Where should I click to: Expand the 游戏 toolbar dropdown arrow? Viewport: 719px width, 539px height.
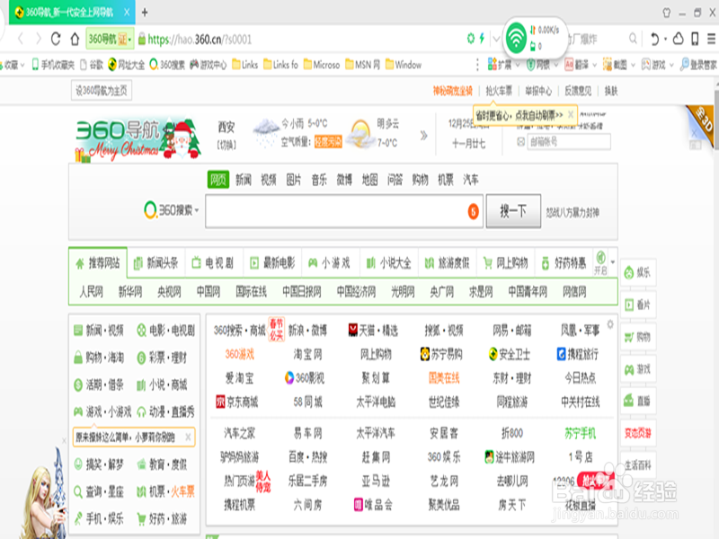(x=671, y=65)
